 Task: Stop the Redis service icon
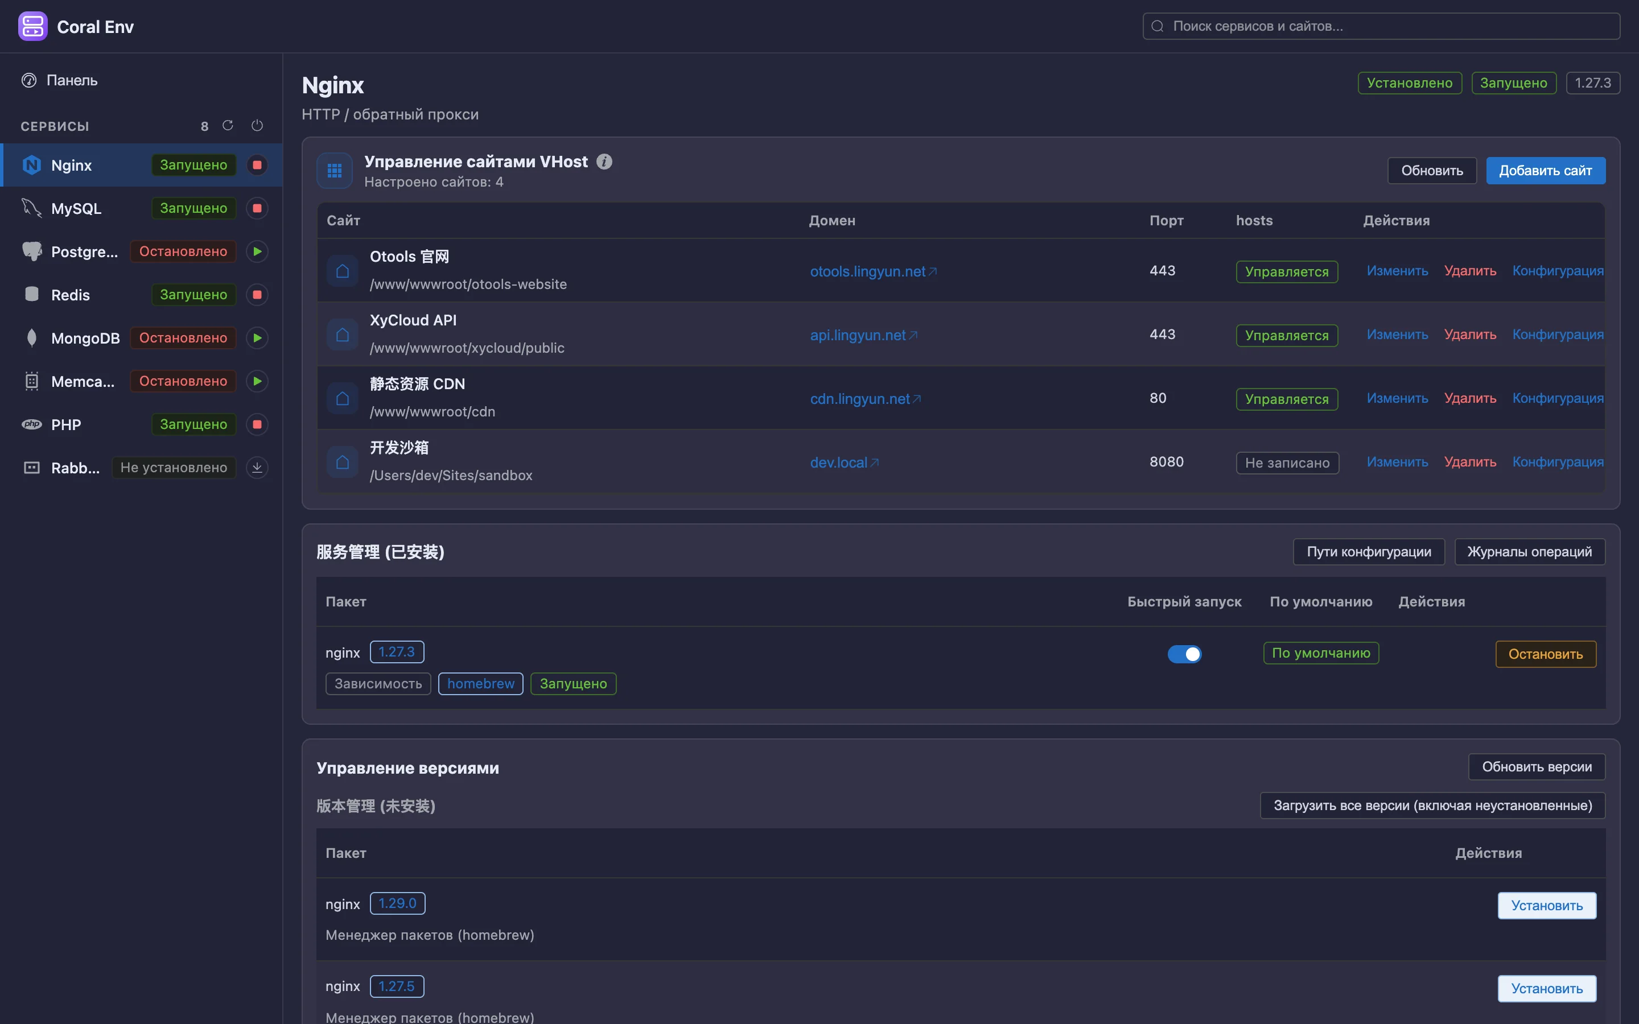257,295
